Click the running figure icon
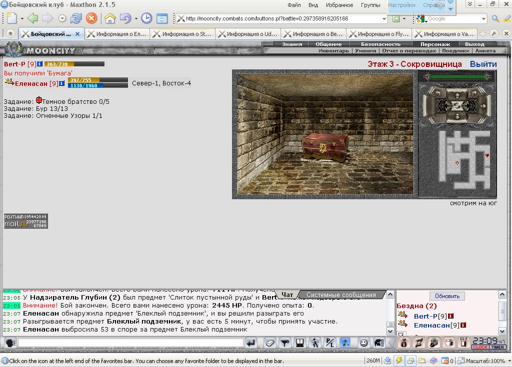This screenshot has width=512, height=367. [315, 343]
